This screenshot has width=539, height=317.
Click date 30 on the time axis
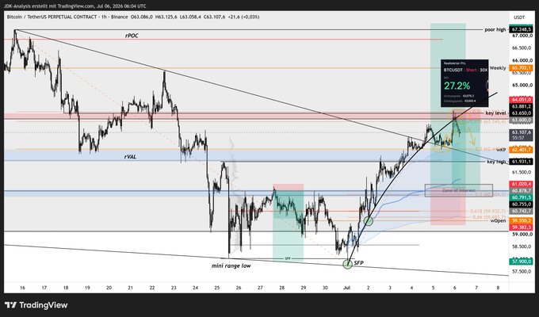pos(325,288)
